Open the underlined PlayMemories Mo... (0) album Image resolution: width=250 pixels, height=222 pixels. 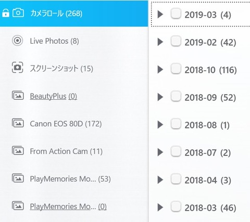(68, 206)
